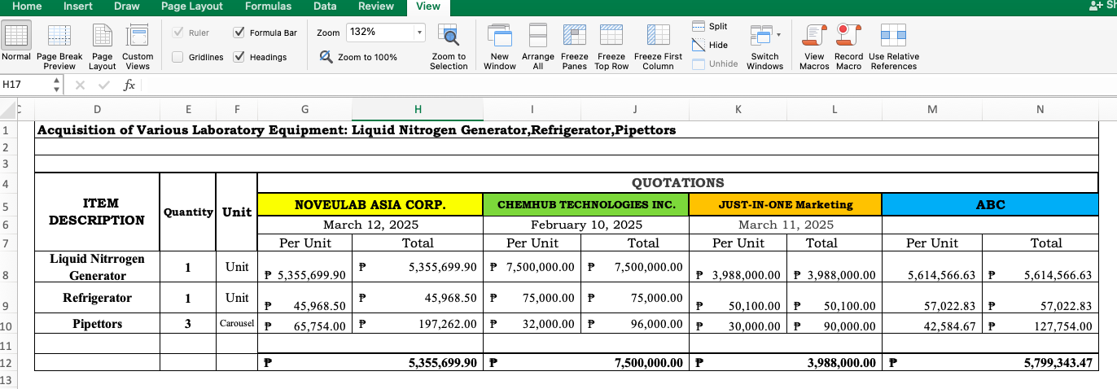The image size is (1117, 389).
Task: Click Zoom to 100% magnifier
Action: (x=326, y=57)
